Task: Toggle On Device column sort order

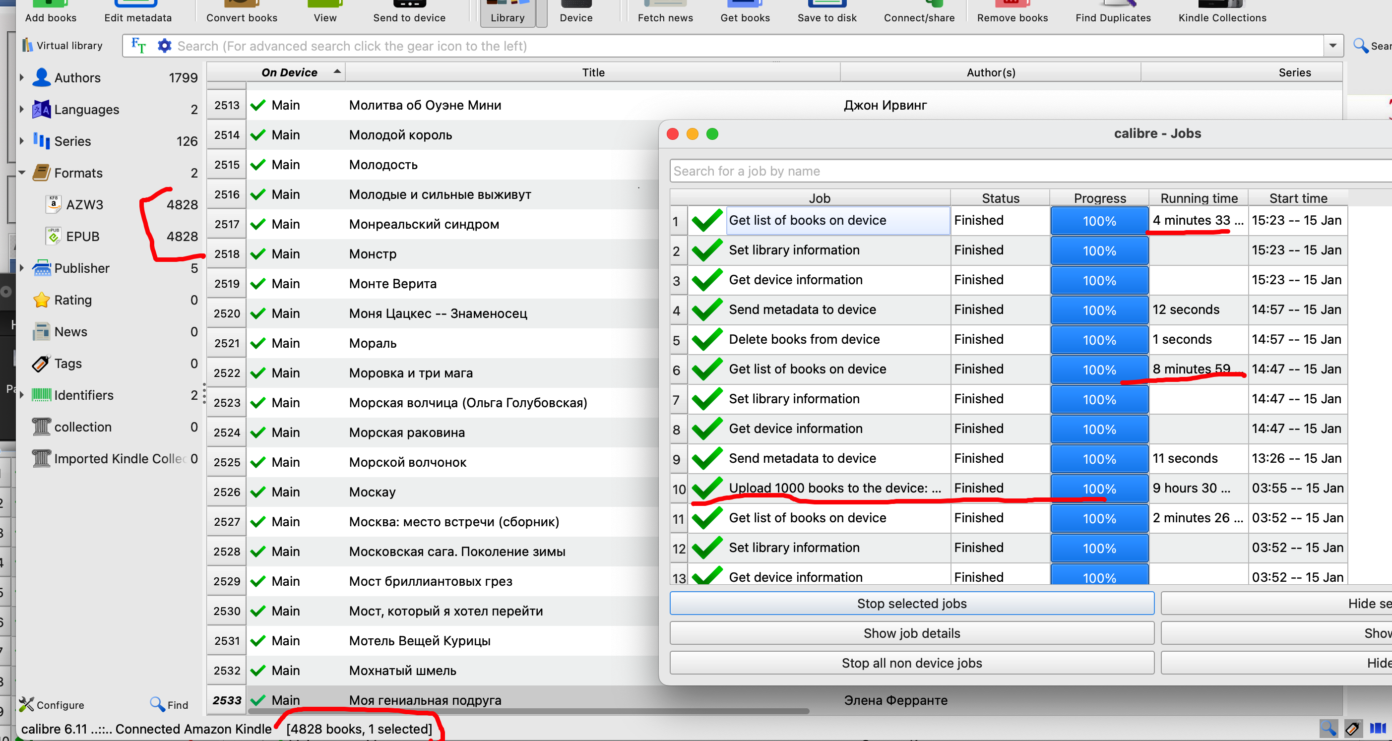Action: [x=289, y=72]
